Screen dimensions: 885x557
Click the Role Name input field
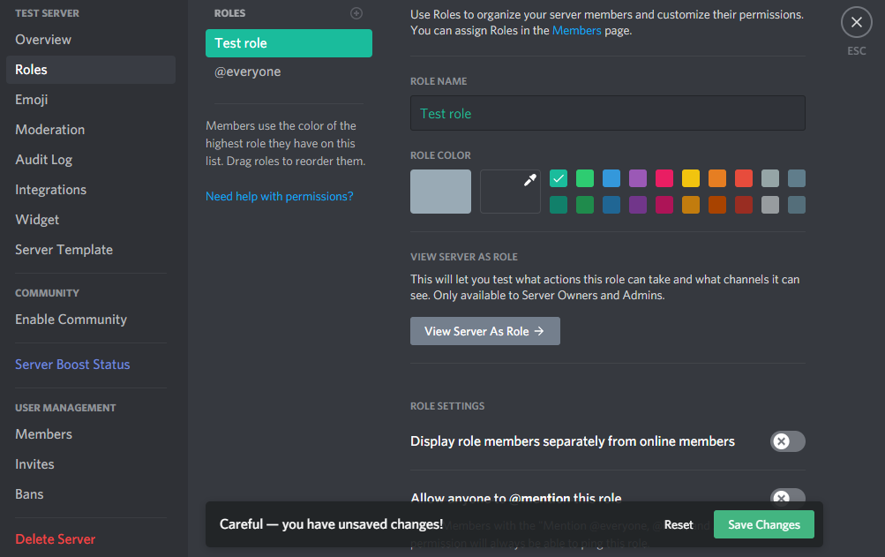[x=607, y=113]
